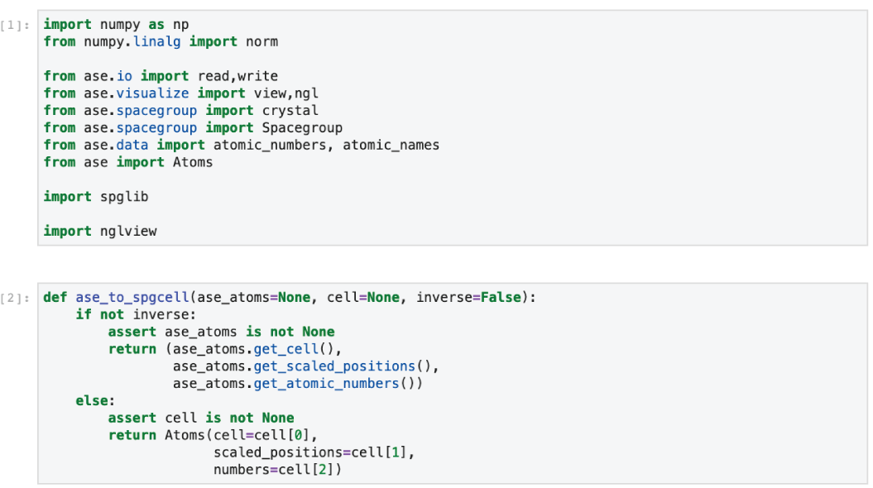Click the get_cell method call
Screen dimensions: 873x488
(x=285, y=349)
